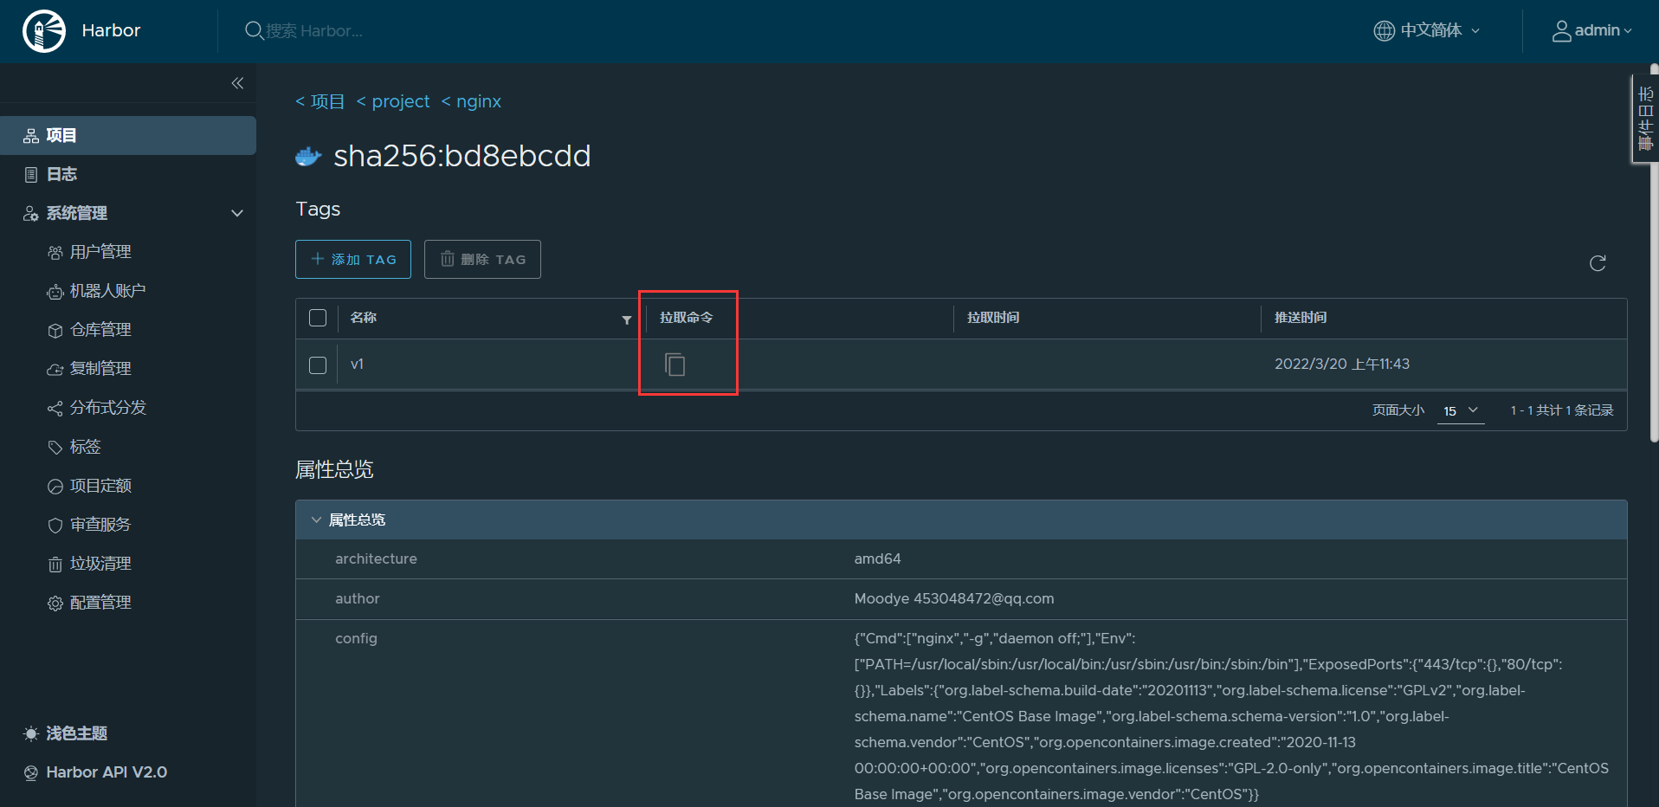Check the select-all checkbox in table header
Image resolution: width=1659 pixels, height=807 pixels.
click(x=317, y=318)
